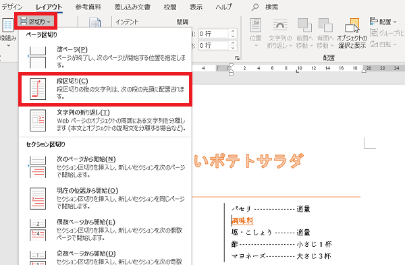Viewport: 405px width, 265px height.
Task: Click the 酢 小さじ1杯 line
Action: coord(281,244)
